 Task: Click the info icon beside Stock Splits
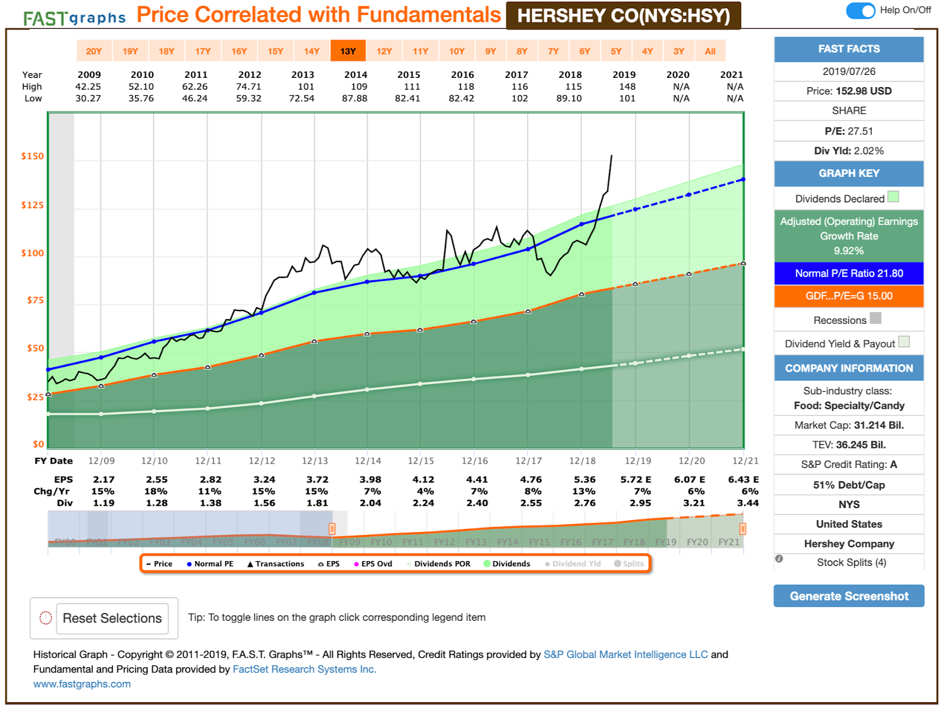tap(779, 559)
